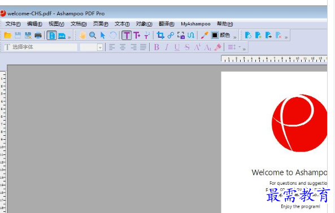
Task: Click the Print icon
Action: pyautogui.click(x=38, y=35)
